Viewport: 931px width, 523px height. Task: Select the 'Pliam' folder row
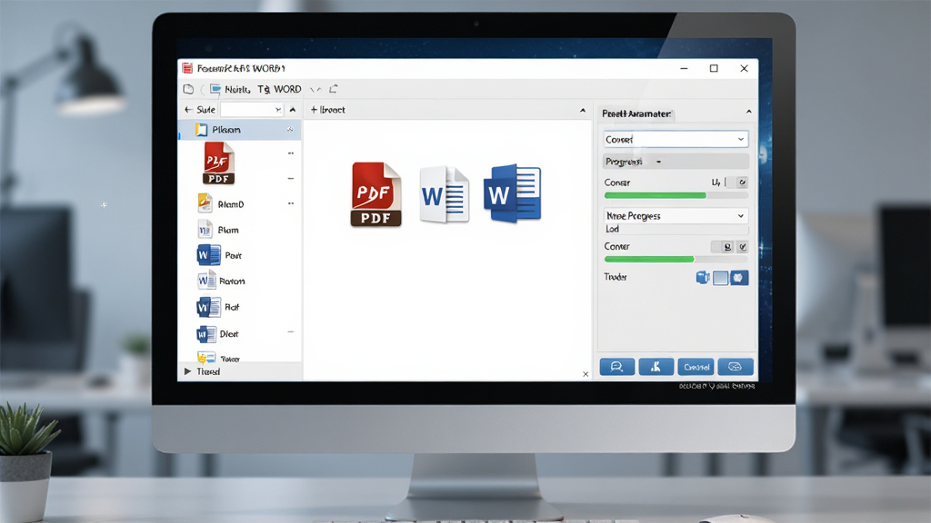240,130
